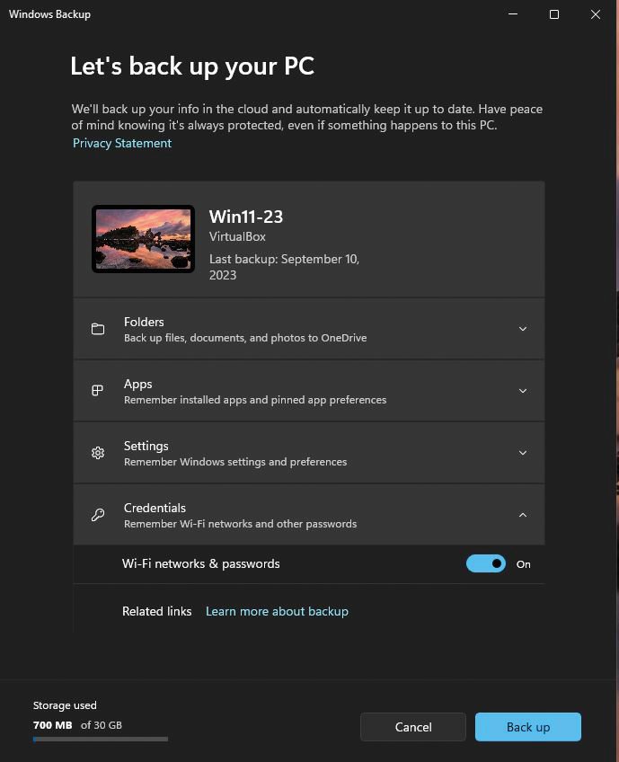Click the storage used progress bar
Image resolution: width=619 pixels, height=762 pixels.
[x=101, y=740]
